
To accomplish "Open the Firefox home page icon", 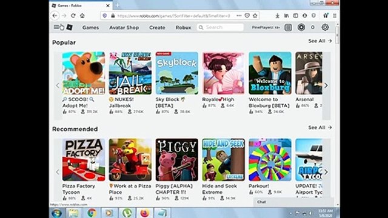I will (82, 16).
